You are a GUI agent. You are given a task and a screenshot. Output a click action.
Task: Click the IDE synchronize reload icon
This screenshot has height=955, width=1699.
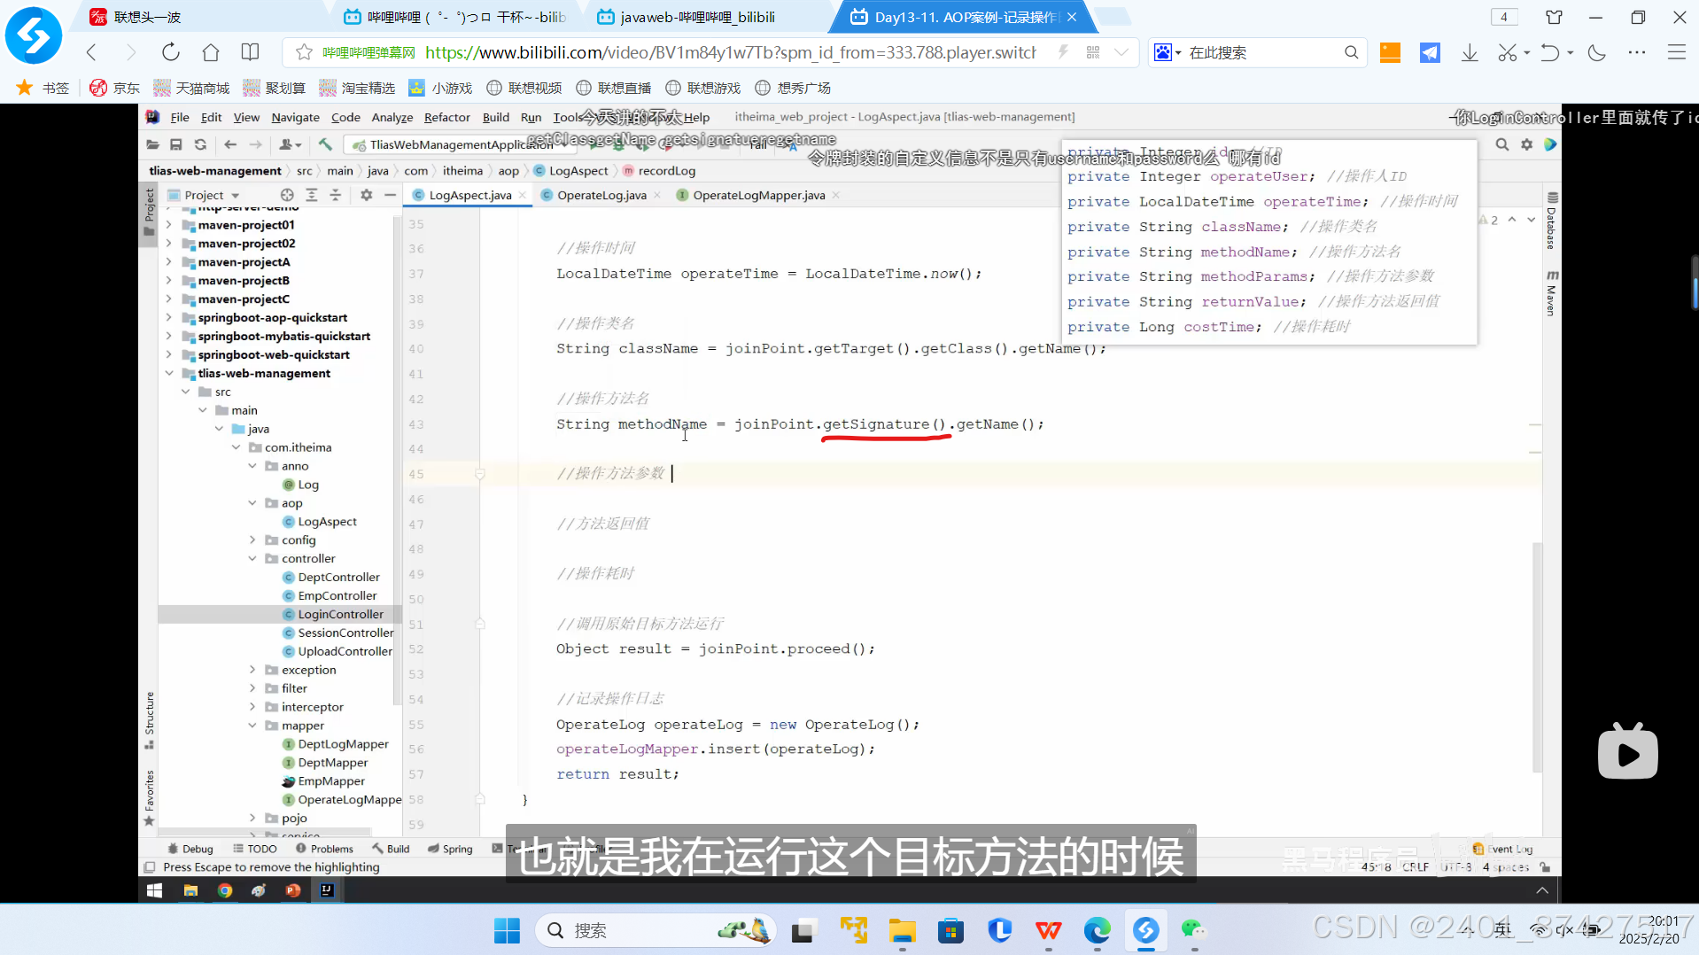tap(200, 144)
